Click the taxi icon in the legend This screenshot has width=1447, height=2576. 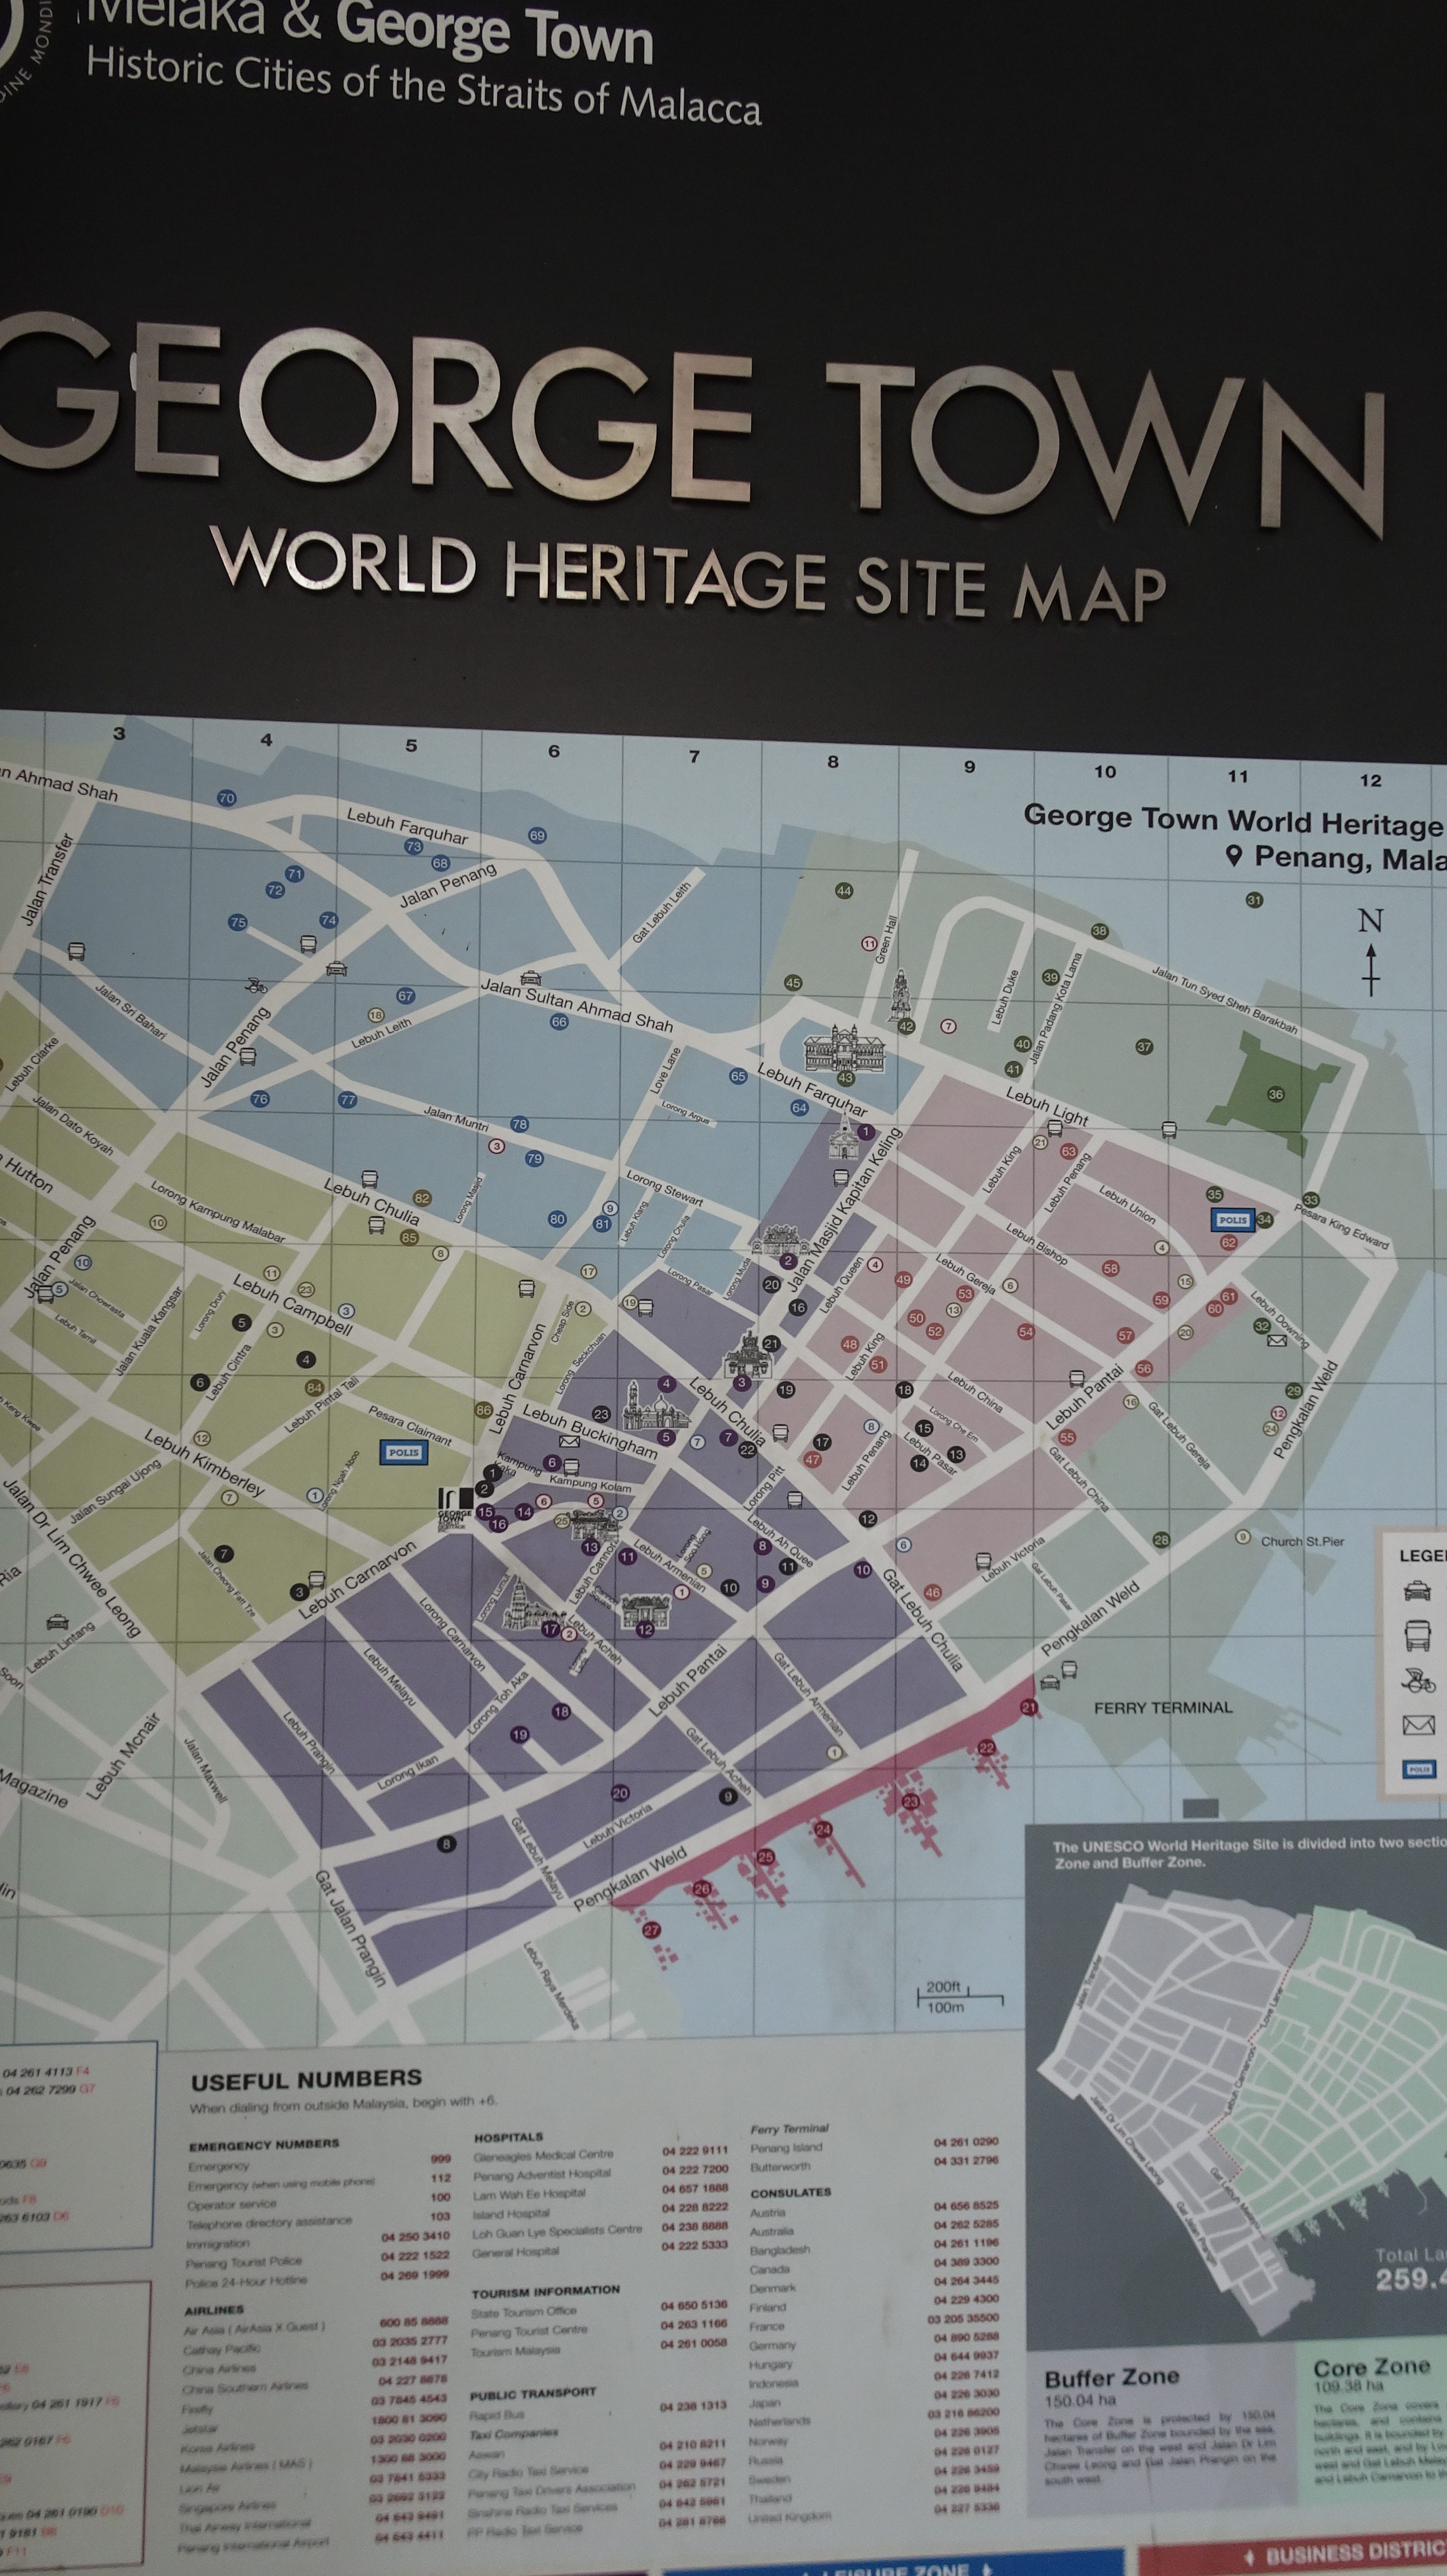point(1417,1591)
